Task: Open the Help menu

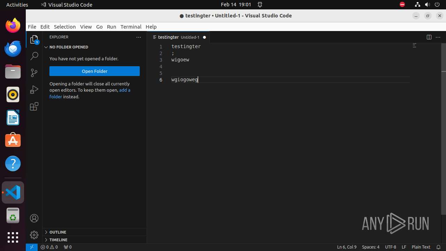Action: [151, 26]
